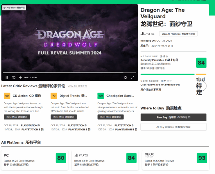Open Based on 51 Critic Reviews link
The image size is (215, 174).
coord(155,64)
